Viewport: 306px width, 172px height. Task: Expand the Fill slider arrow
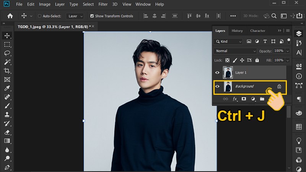[x=288, y=60]
